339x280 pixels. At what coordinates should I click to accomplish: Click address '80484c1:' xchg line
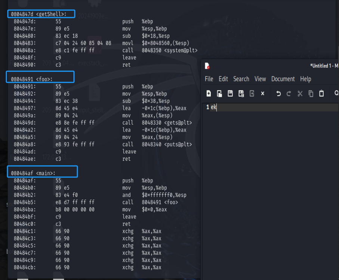click(25, 231)
